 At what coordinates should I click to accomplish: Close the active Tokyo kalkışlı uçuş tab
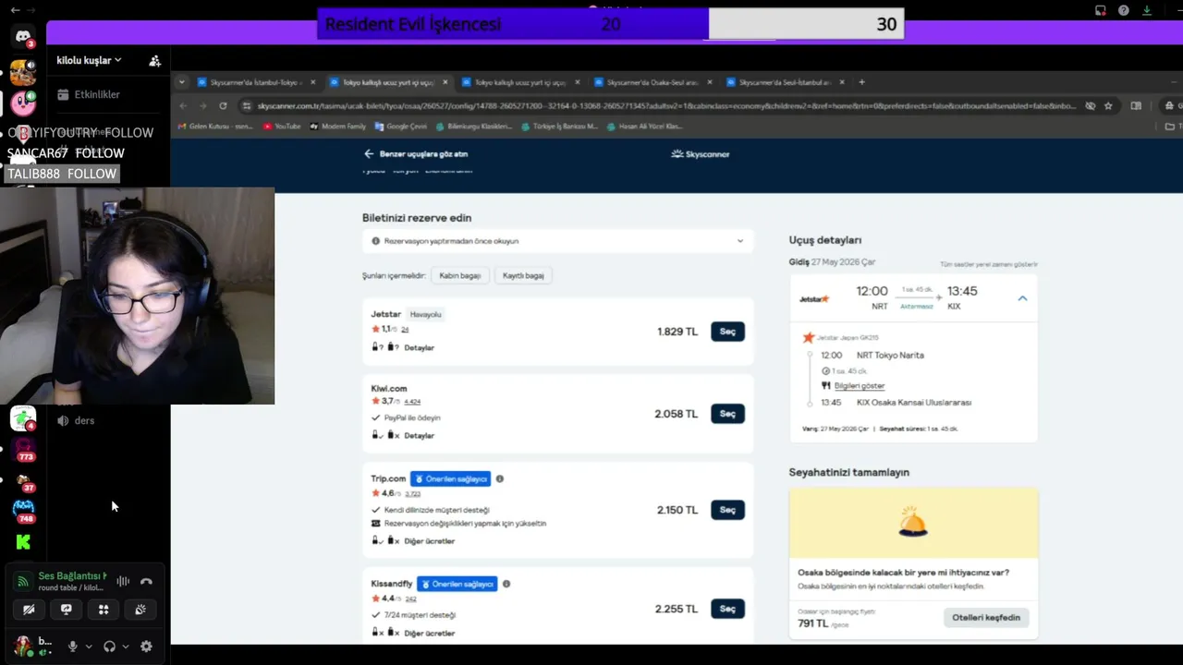coord(445,82)
